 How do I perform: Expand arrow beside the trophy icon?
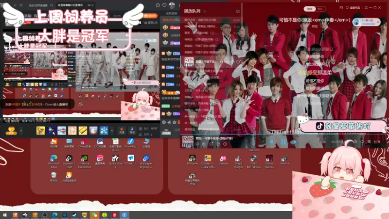pos(21,130)
